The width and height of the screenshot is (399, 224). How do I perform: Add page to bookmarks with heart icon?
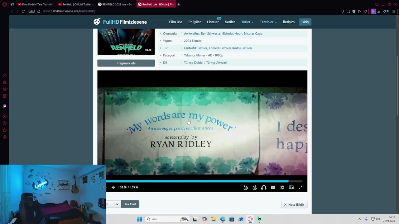pos(365,11)
